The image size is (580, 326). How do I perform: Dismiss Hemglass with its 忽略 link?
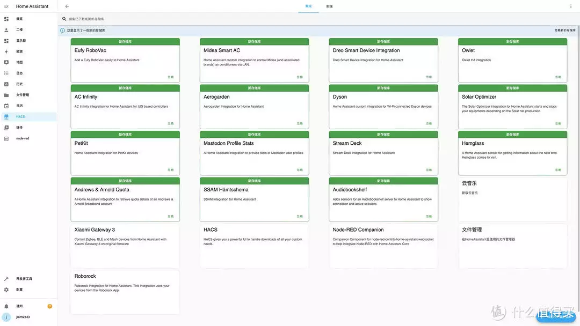tap(558, 170)
